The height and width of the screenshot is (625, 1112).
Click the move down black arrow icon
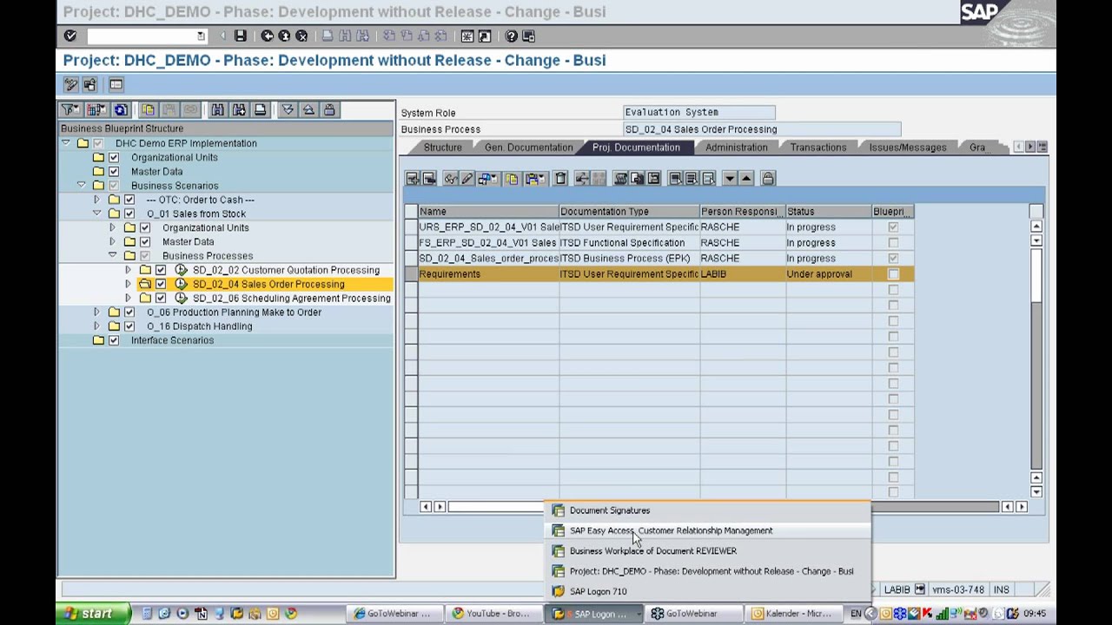(x=730, y=179)
